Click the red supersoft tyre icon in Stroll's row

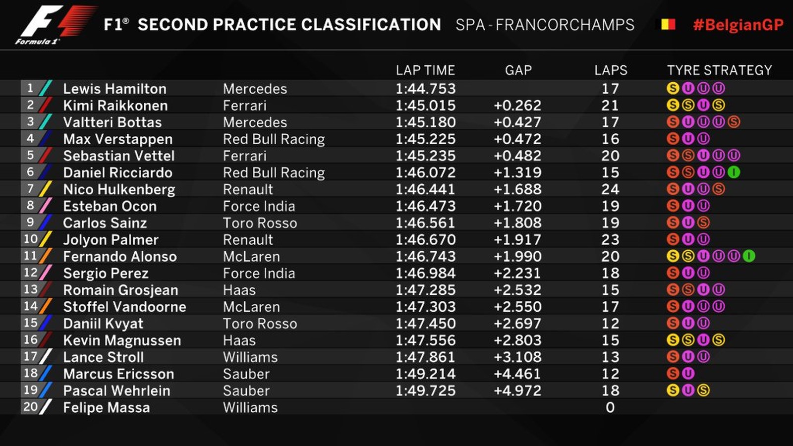673,357
